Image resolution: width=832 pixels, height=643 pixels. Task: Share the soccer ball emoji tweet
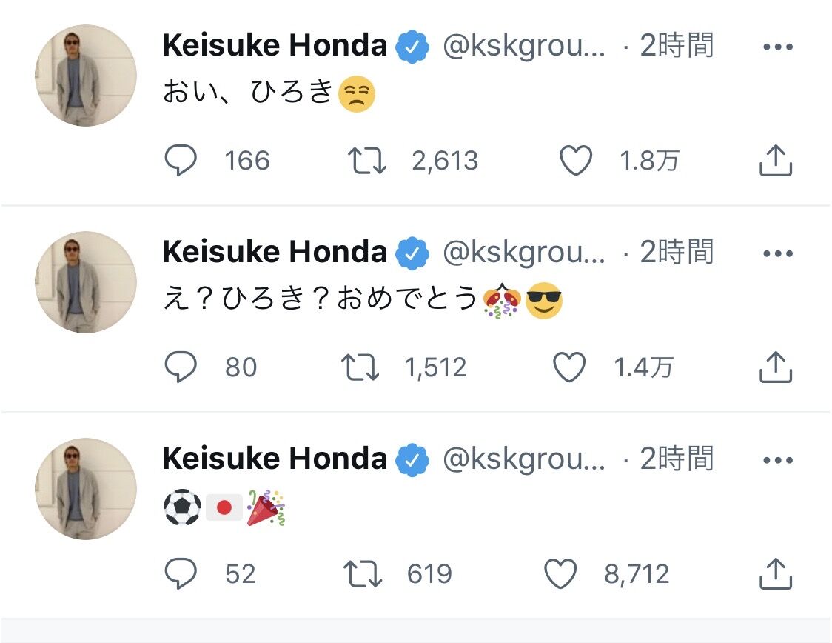(x=775, y=573)
